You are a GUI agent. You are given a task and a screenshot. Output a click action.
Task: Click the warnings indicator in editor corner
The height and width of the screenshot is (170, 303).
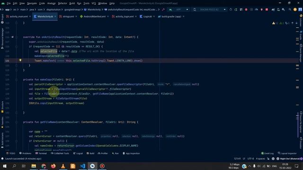(x=275, y=23)
